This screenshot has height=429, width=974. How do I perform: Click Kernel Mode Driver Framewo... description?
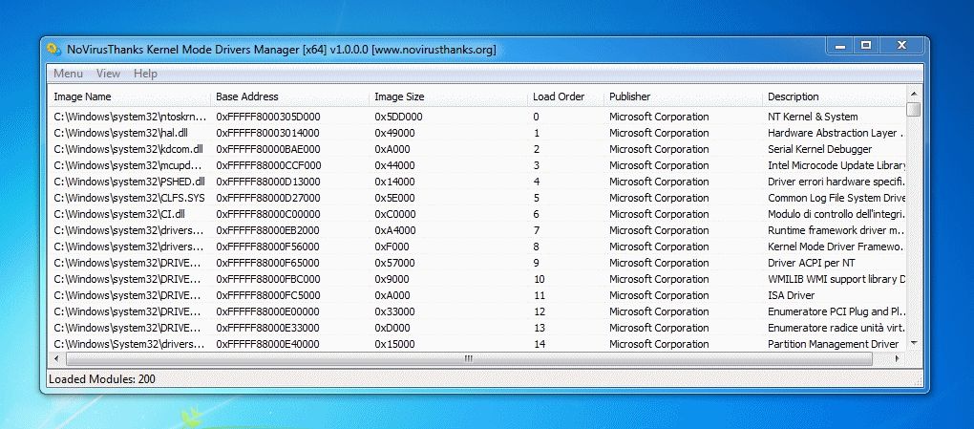pyautogui.click(x=836, y=247)
